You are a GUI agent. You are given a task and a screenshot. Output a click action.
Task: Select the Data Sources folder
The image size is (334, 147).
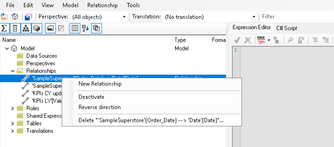pos(42,56)
